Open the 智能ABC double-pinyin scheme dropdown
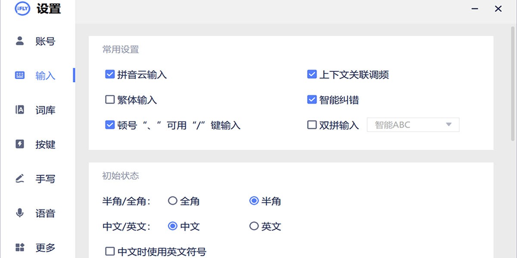517x258 pixels. pyautogui.click(x=413, y=125)
